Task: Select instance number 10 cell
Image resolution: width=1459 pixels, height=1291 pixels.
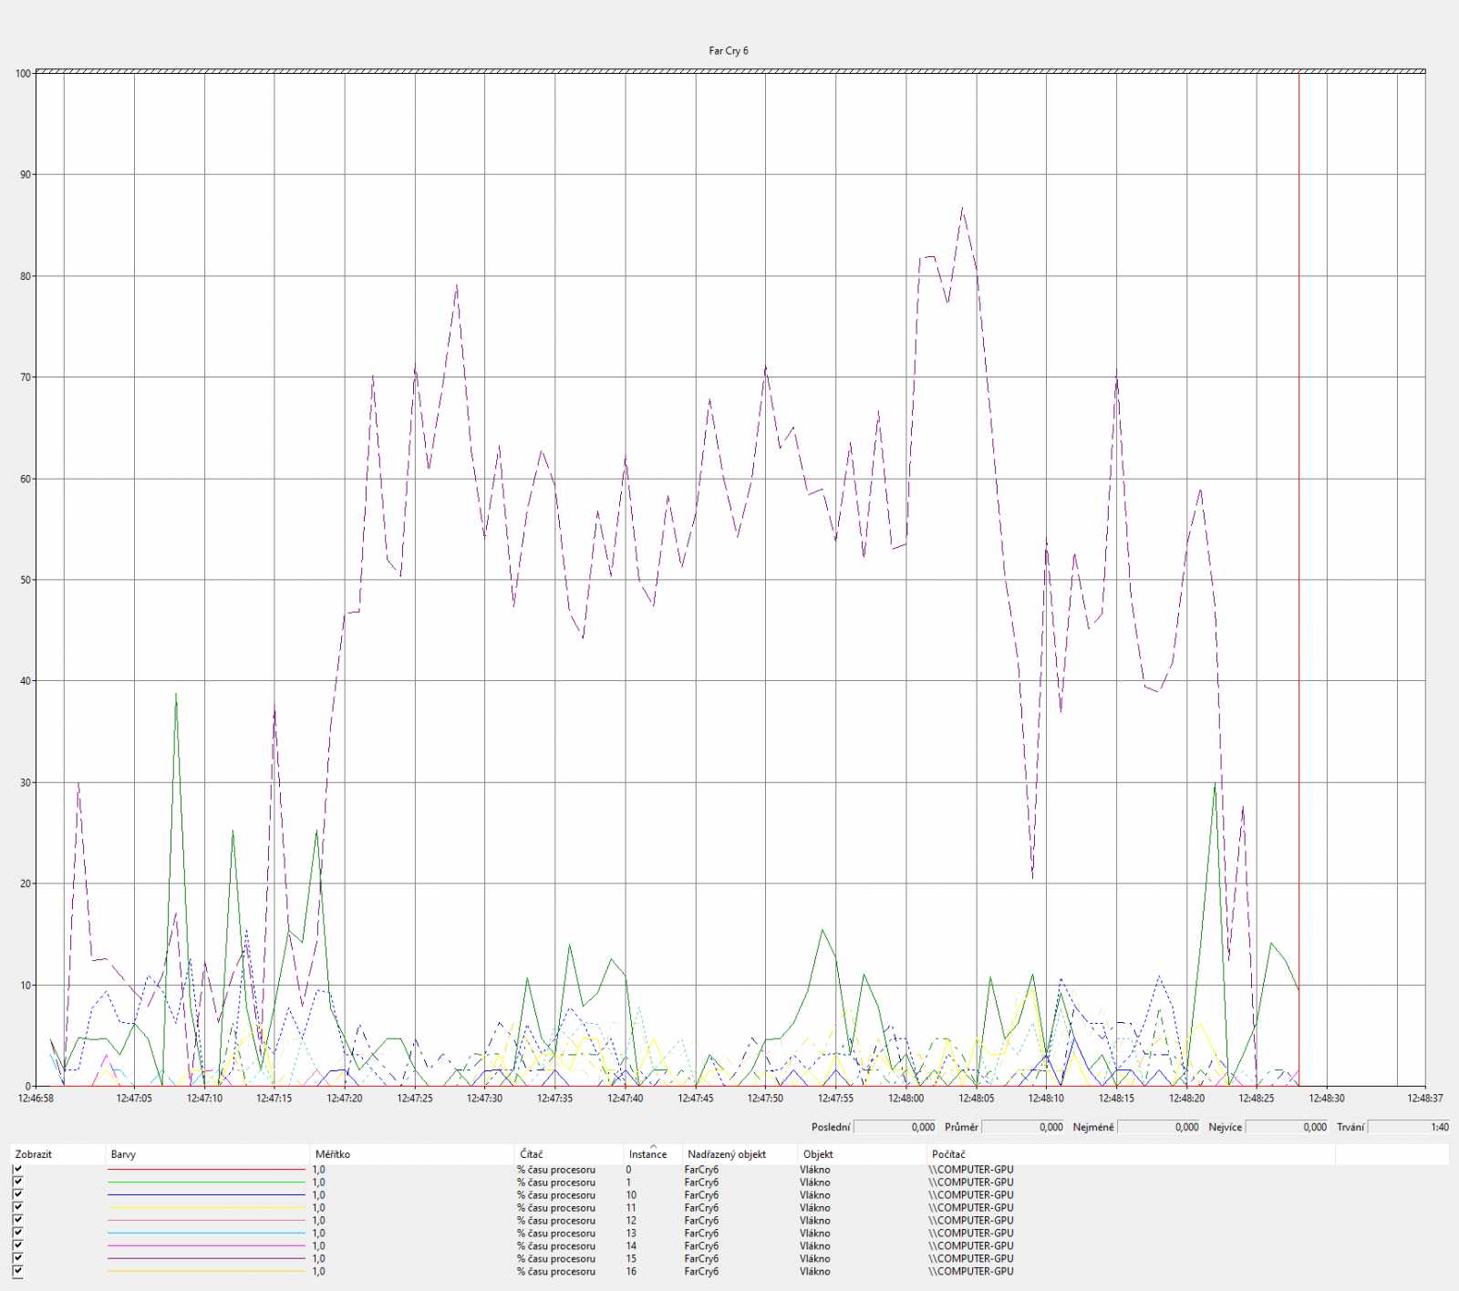Action: pyautogui.click(x=631, y=1194)
